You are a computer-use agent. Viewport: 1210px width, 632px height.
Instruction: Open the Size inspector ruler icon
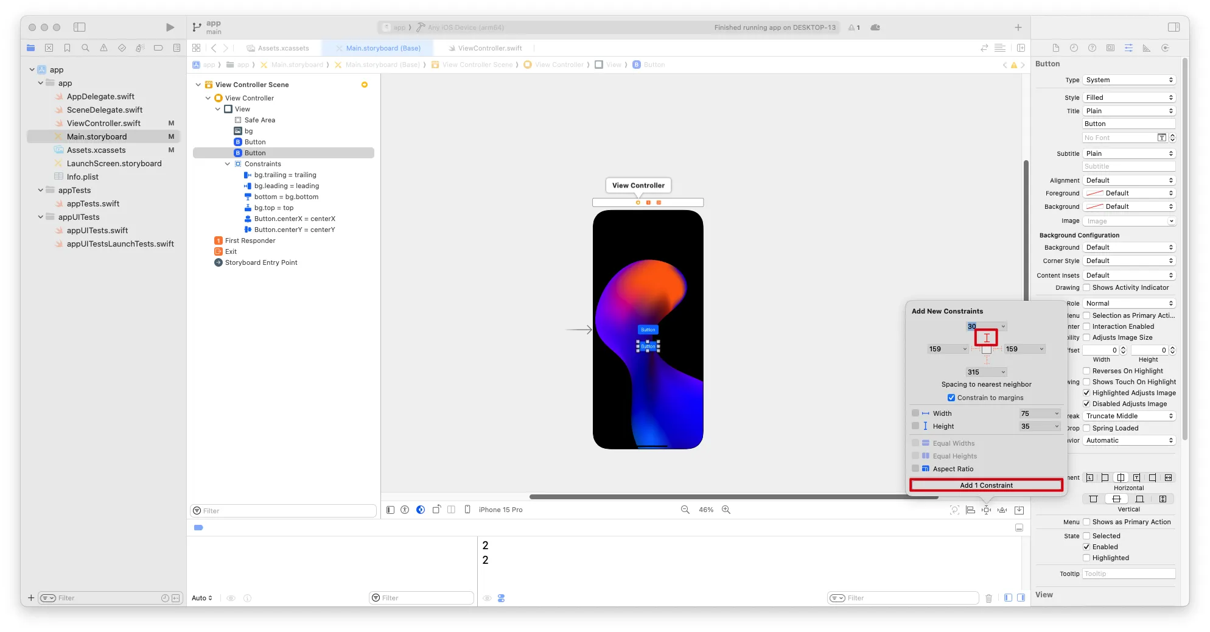[x=1147, y=48]
